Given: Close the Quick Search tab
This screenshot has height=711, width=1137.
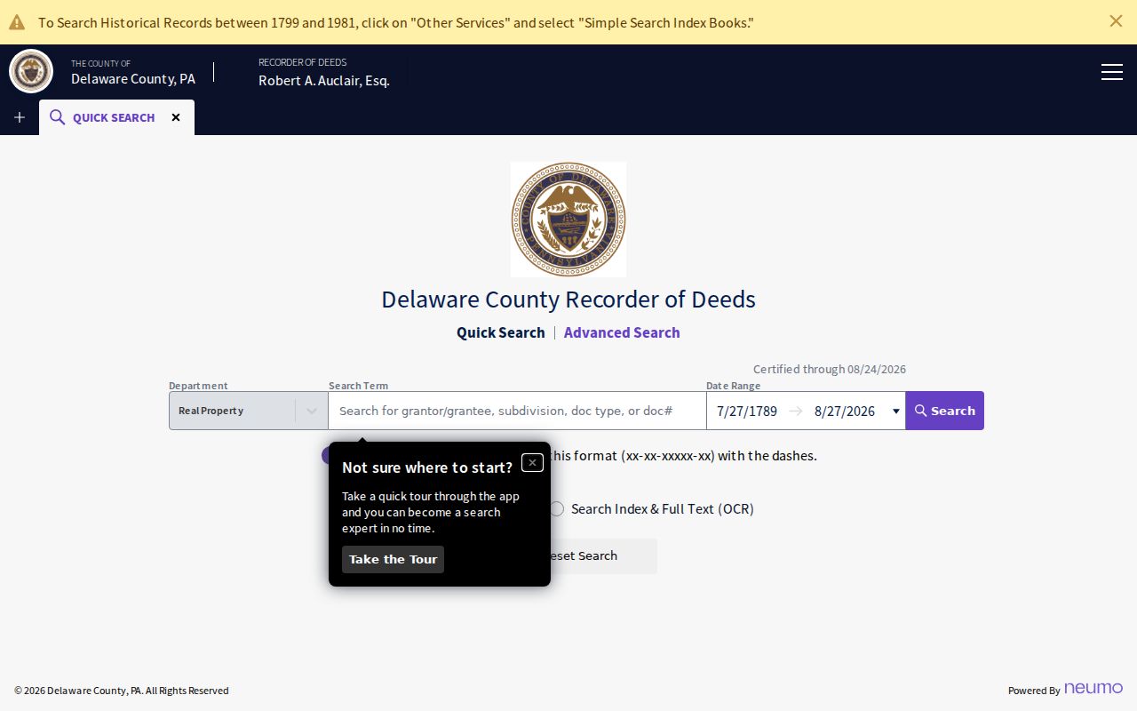Looking at the screenshot, I should pyautogui.click(x=176, y=117).
